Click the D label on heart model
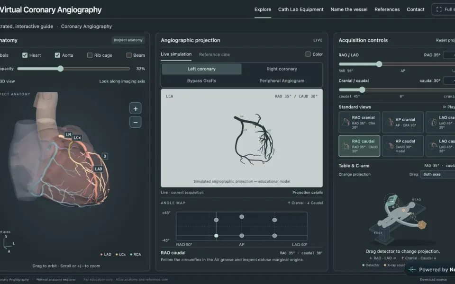The width and height of the screenshot is (455, 284). coord(105,157)
